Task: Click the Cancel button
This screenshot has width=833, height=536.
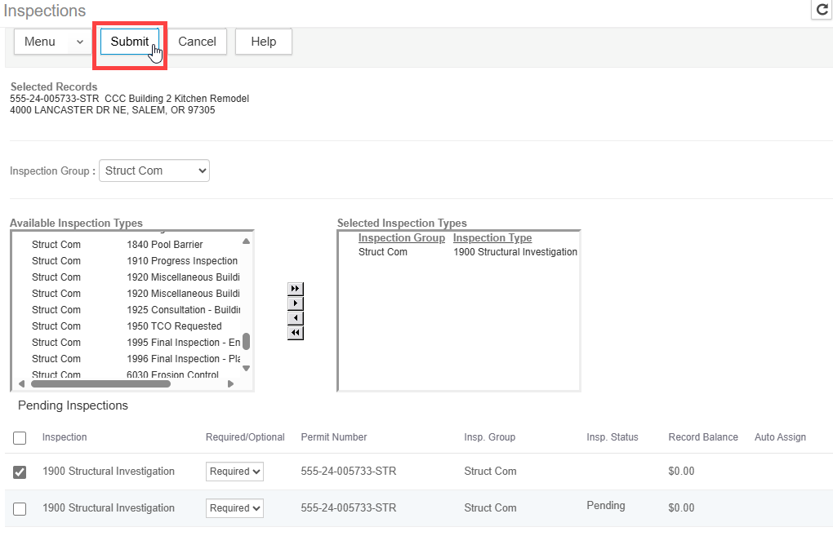Action: (x=197, y=42)
